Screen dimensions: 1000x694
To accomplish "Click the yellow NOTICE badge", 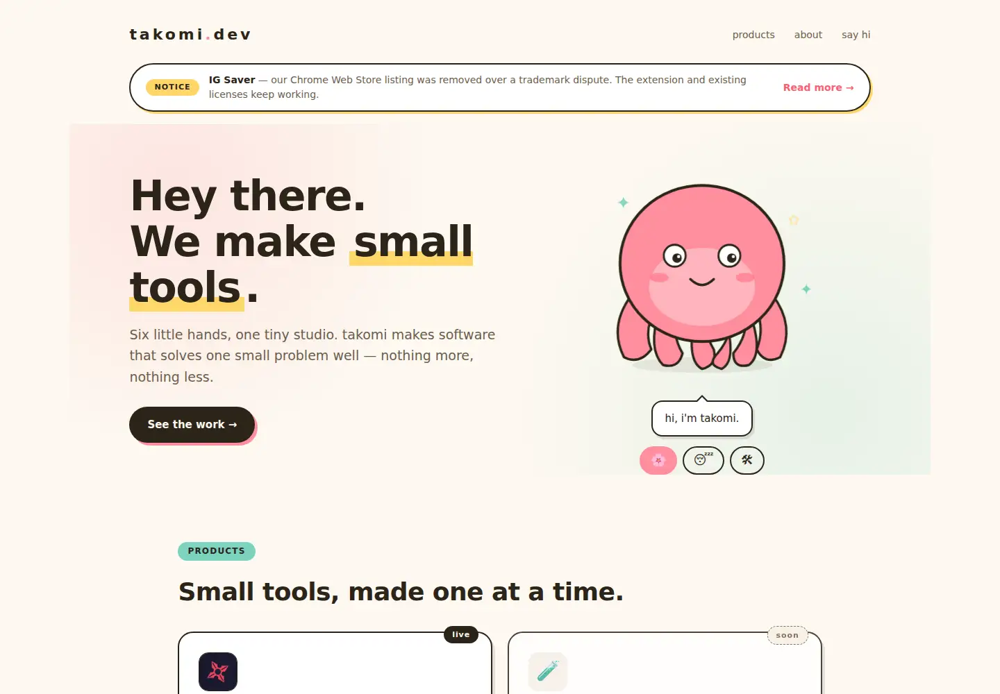I will pos(172,87).
